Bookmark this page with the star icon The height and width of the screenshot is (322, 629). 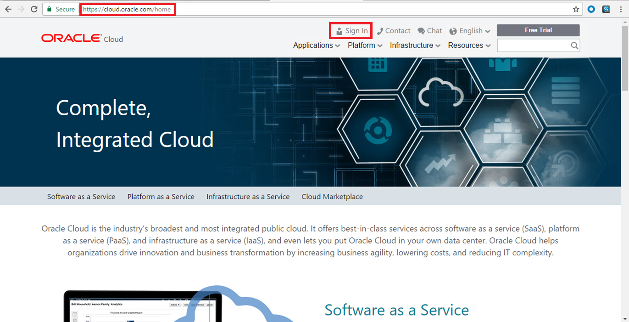(x=576, y=9)
